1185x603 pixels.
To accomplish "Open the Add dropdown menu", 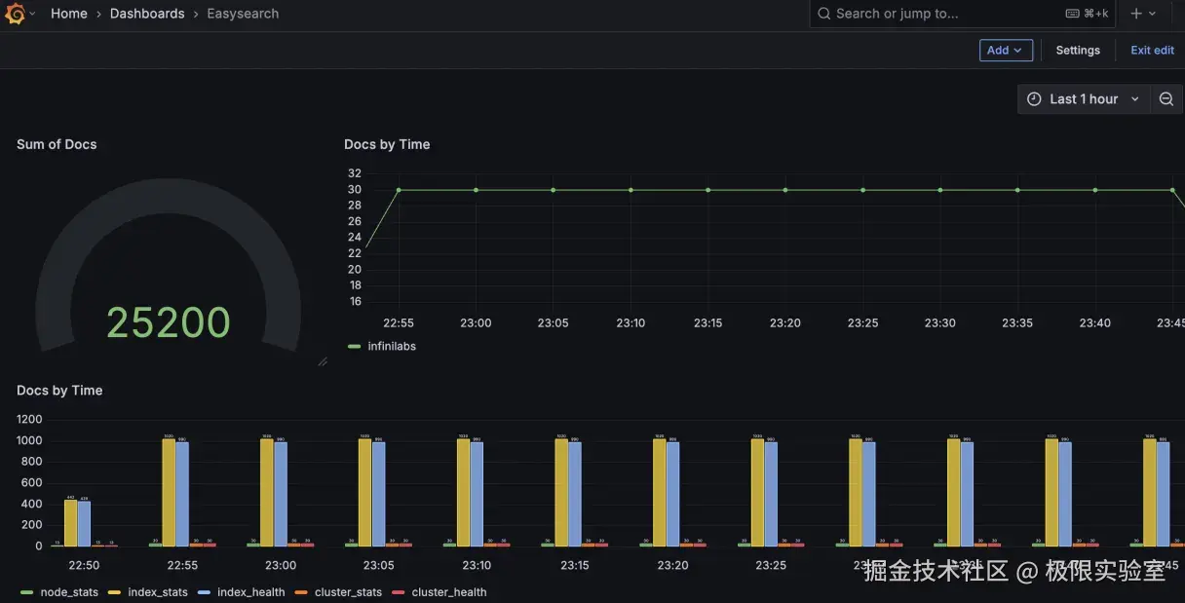I will pyautogui.click(x=1006, y=50).
